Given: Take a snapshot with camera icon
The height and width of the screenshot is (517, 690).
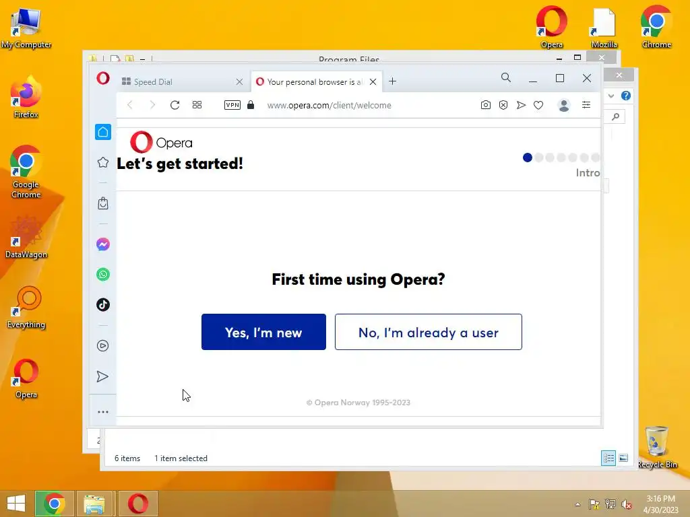Looking at the screenshot, I should coord(485,105).
